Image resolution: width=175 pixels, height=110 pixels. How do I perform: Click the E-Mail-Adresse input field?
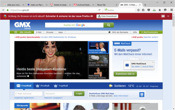click(x=28, y=93)
